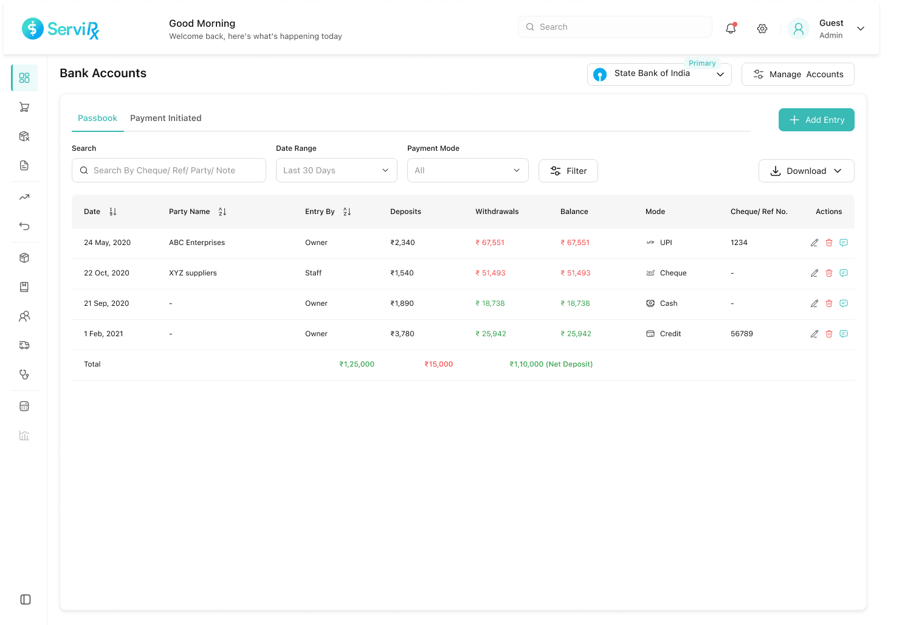Screen dimensions: 899x625
Task: Select the Passbook tab
Action: pyautogui.click(x=97, y=118)
